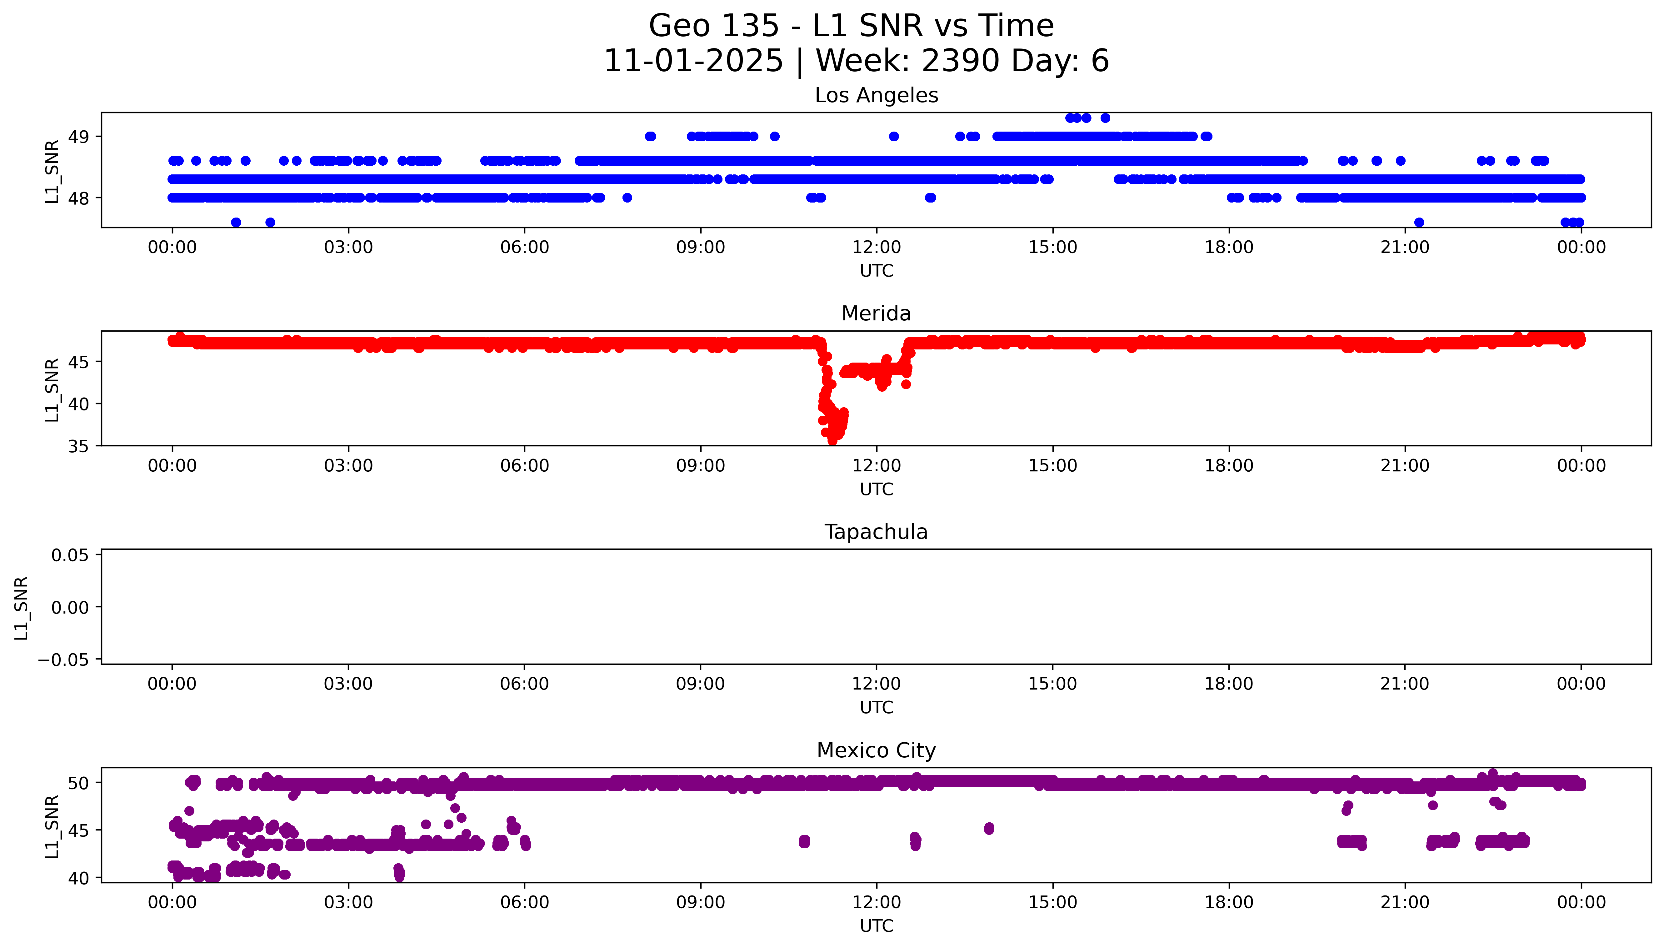The height and width of the screenshot is (948, 1664).
Task: Click the 49 y-axis tick in Los Angeles plot
Action: point(79,137)
